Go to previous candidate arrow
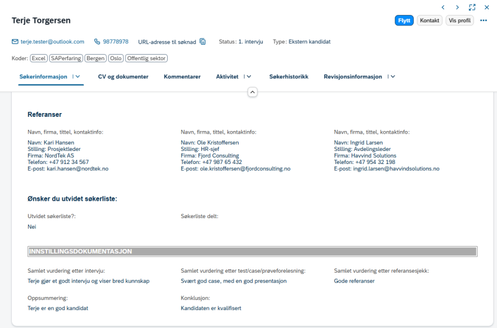The image size is (497, 328). click(443, 7)
